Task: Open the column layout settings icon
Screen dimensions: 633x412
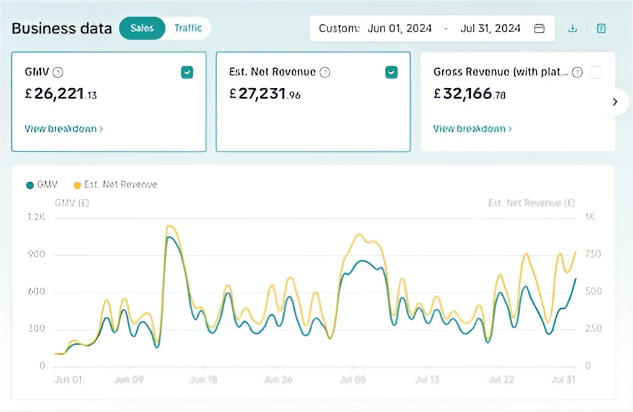Action: coord(601,28)
